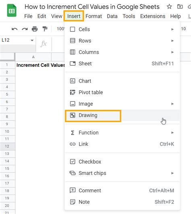Expand the Image submenu arrow
Image resolution: width=191 pixels, height=214 pixels.
click(x=172, y=104)
